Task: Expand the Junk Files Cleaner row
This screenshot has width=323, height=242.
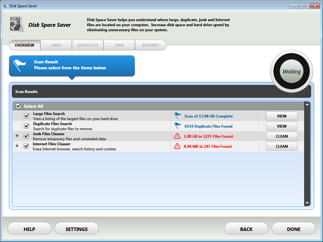Action: pos(17,136)
